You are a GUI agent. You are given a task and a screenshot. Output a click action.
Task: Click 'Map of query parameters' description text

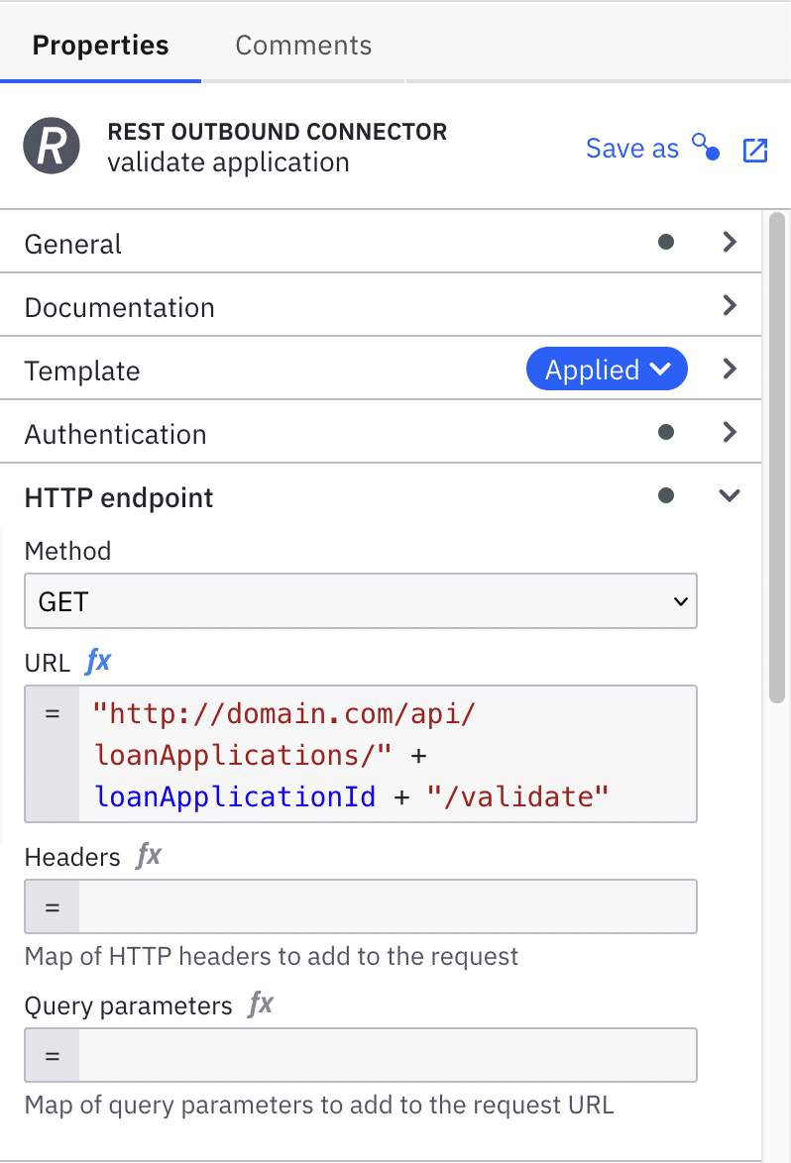point(319,1106)
